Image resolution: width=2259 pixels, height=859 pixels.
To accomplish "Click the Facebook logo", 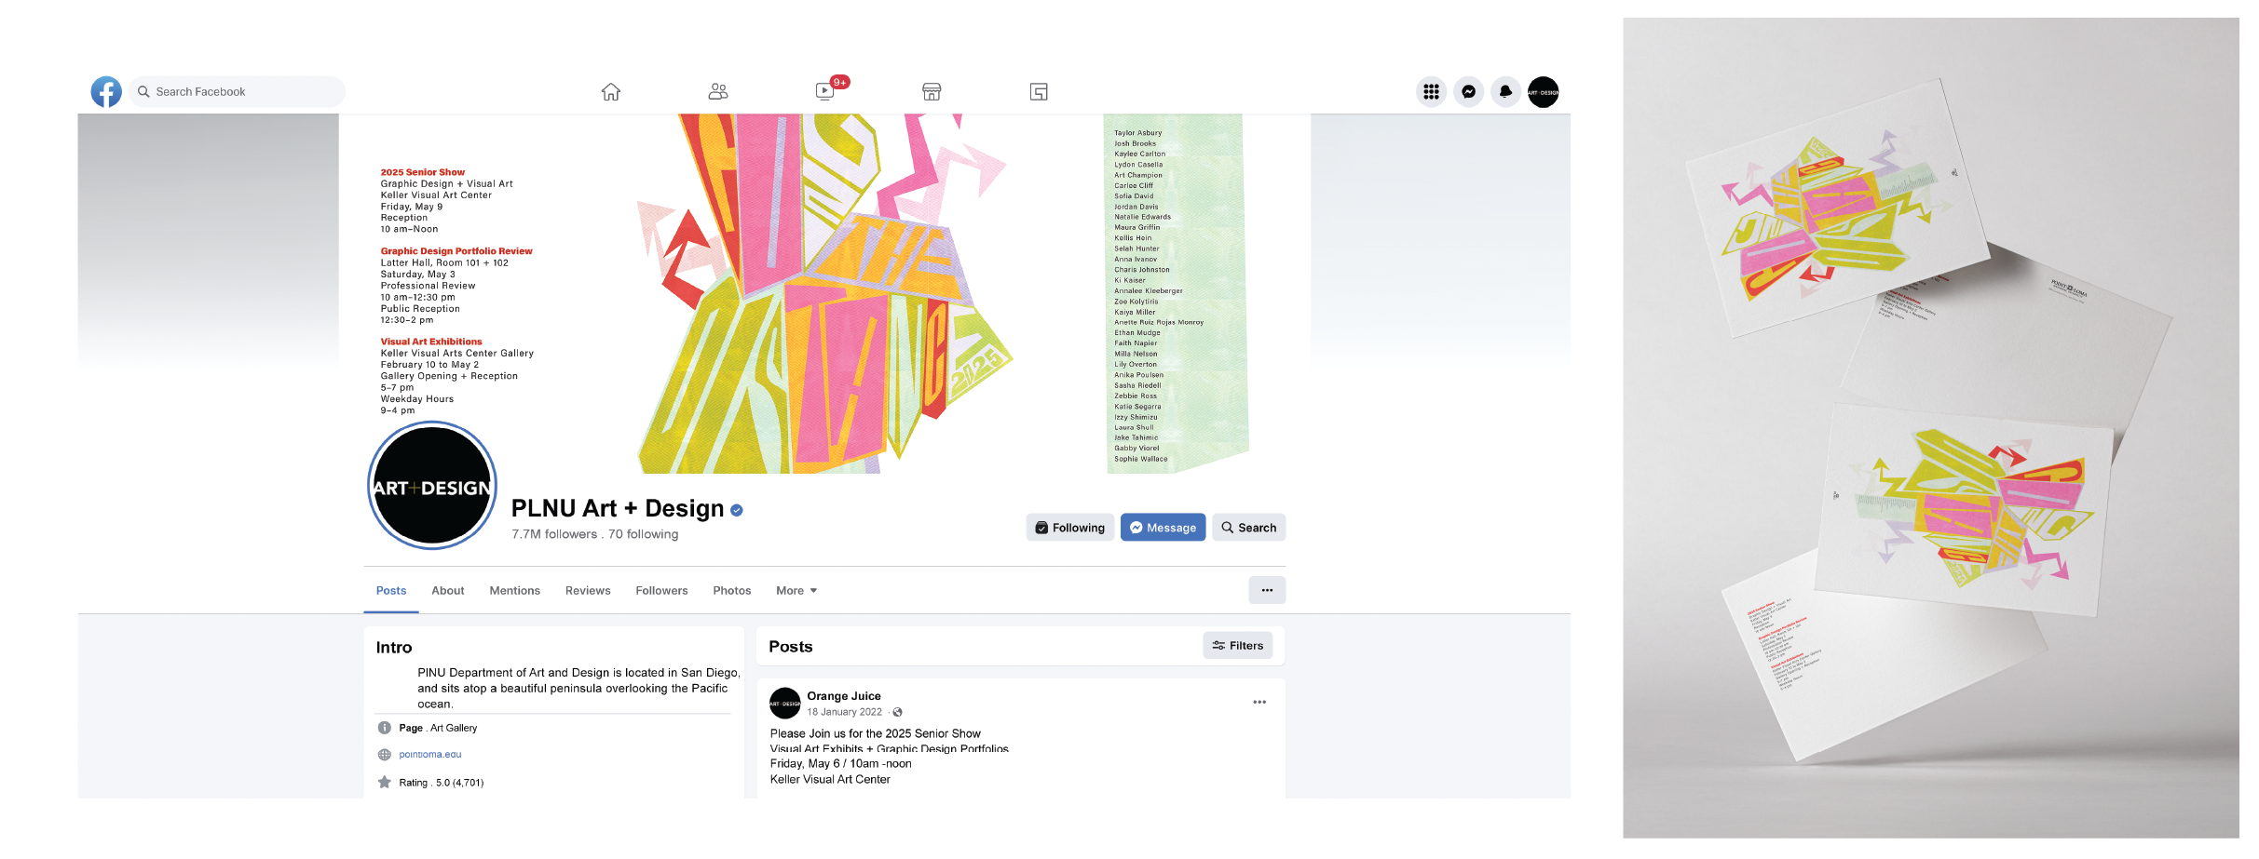I will click(x=106, y=91).
